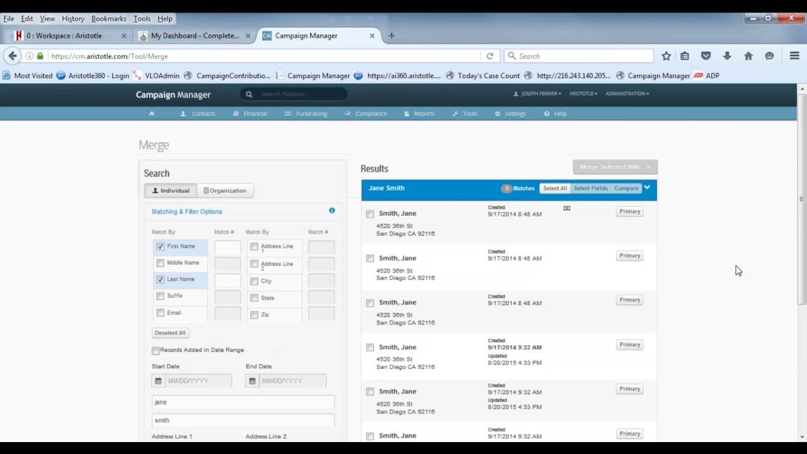The width and height of the screenshot is (807, 454).
Task: Open Firefox History menu
Action: 73,19
